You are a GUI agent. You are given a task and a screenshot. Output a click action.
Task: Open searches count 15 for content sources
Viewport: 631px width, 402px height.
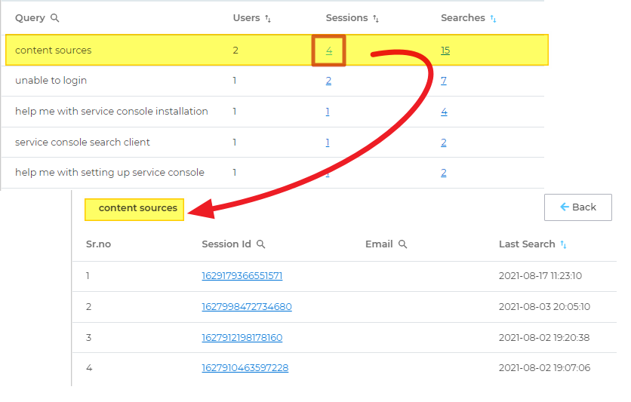445,51
